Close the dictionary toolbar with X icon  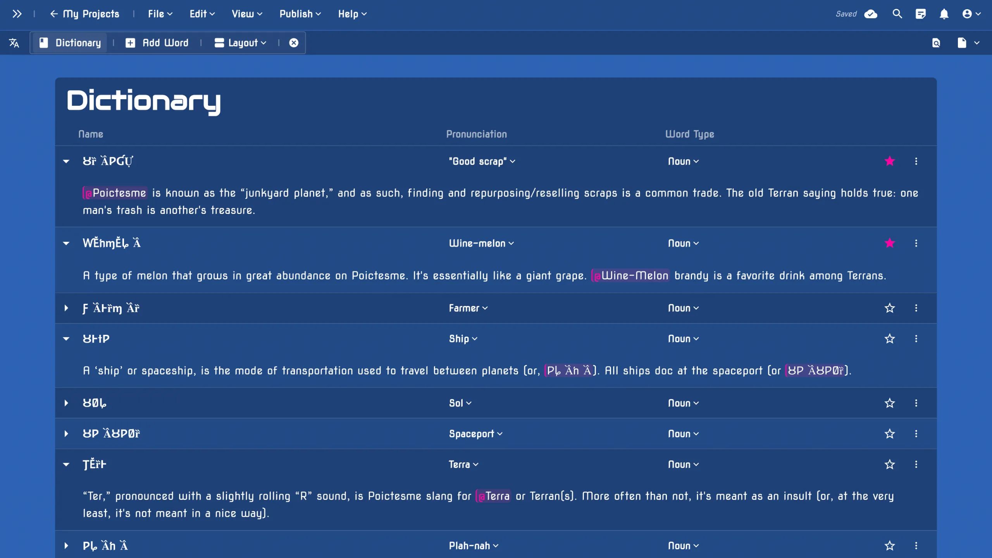click(x=294, y=43)
